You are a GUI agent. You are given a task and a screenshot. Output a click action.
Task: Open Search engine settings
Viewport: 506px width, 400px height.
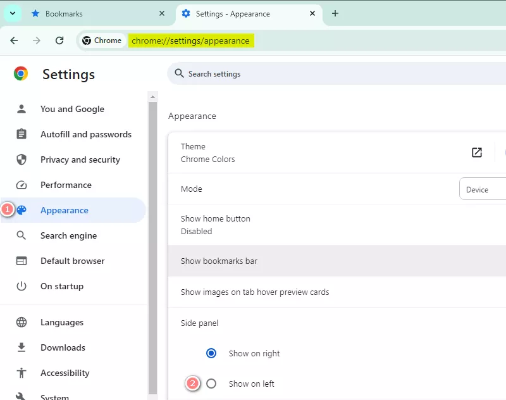pos(72,235)
